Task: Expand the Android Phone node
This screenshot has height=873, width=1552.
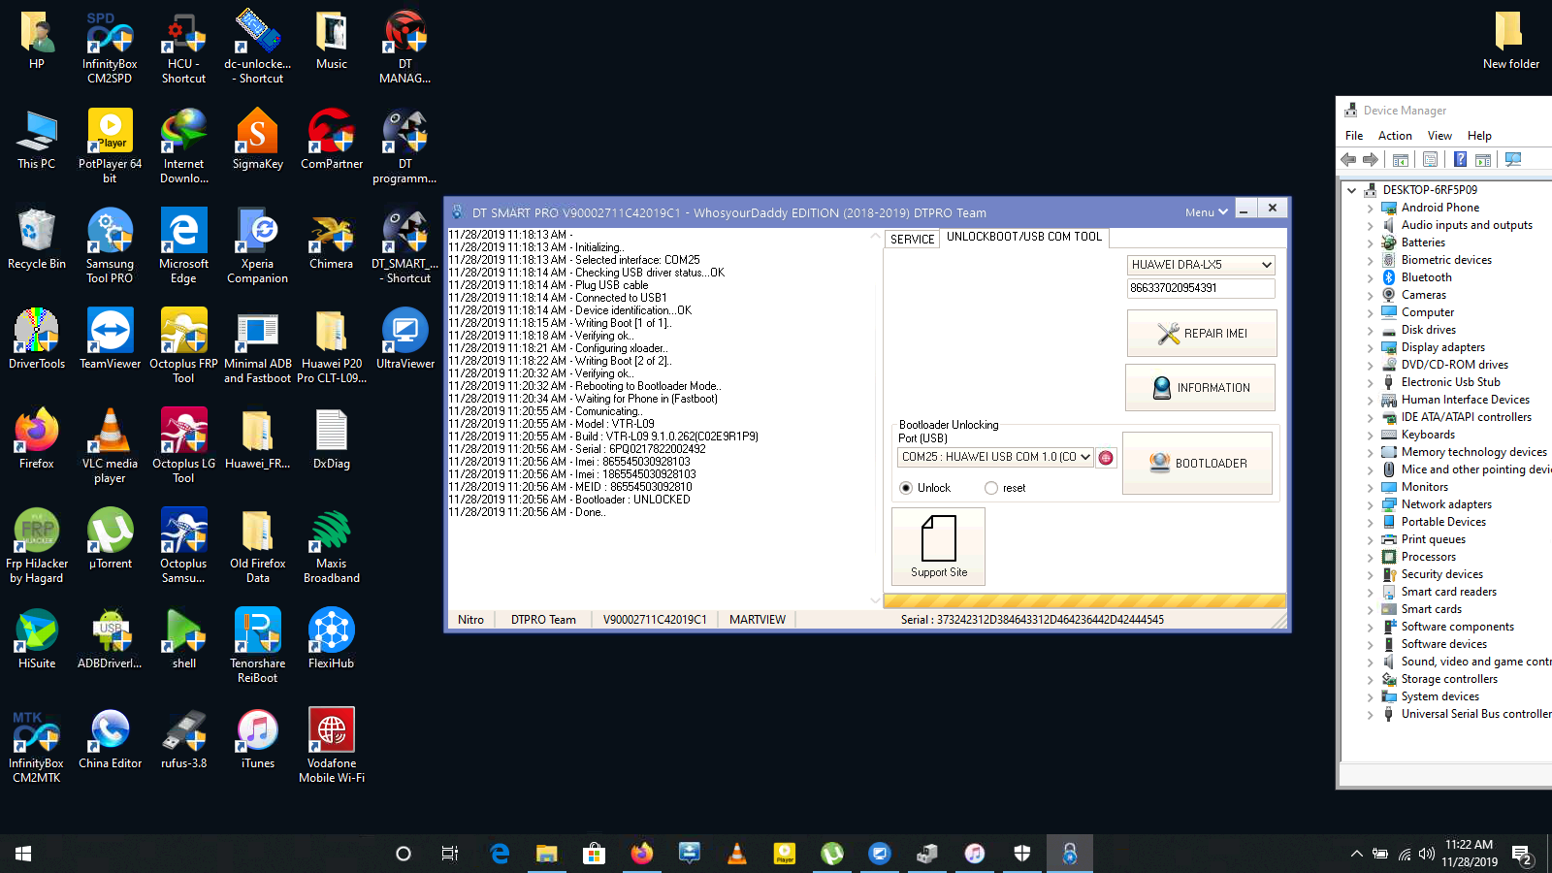Action: click(1370, 208)
